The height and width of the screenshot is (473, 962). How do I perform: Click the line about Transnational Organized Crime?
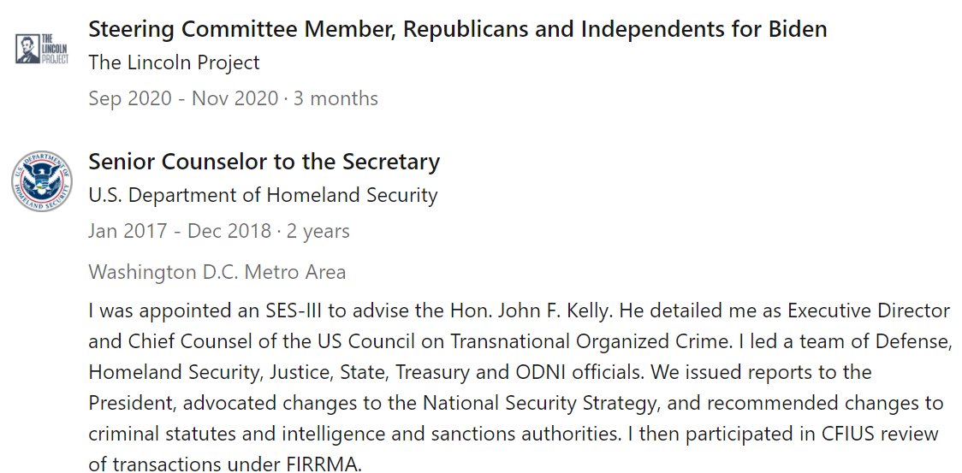520,342
